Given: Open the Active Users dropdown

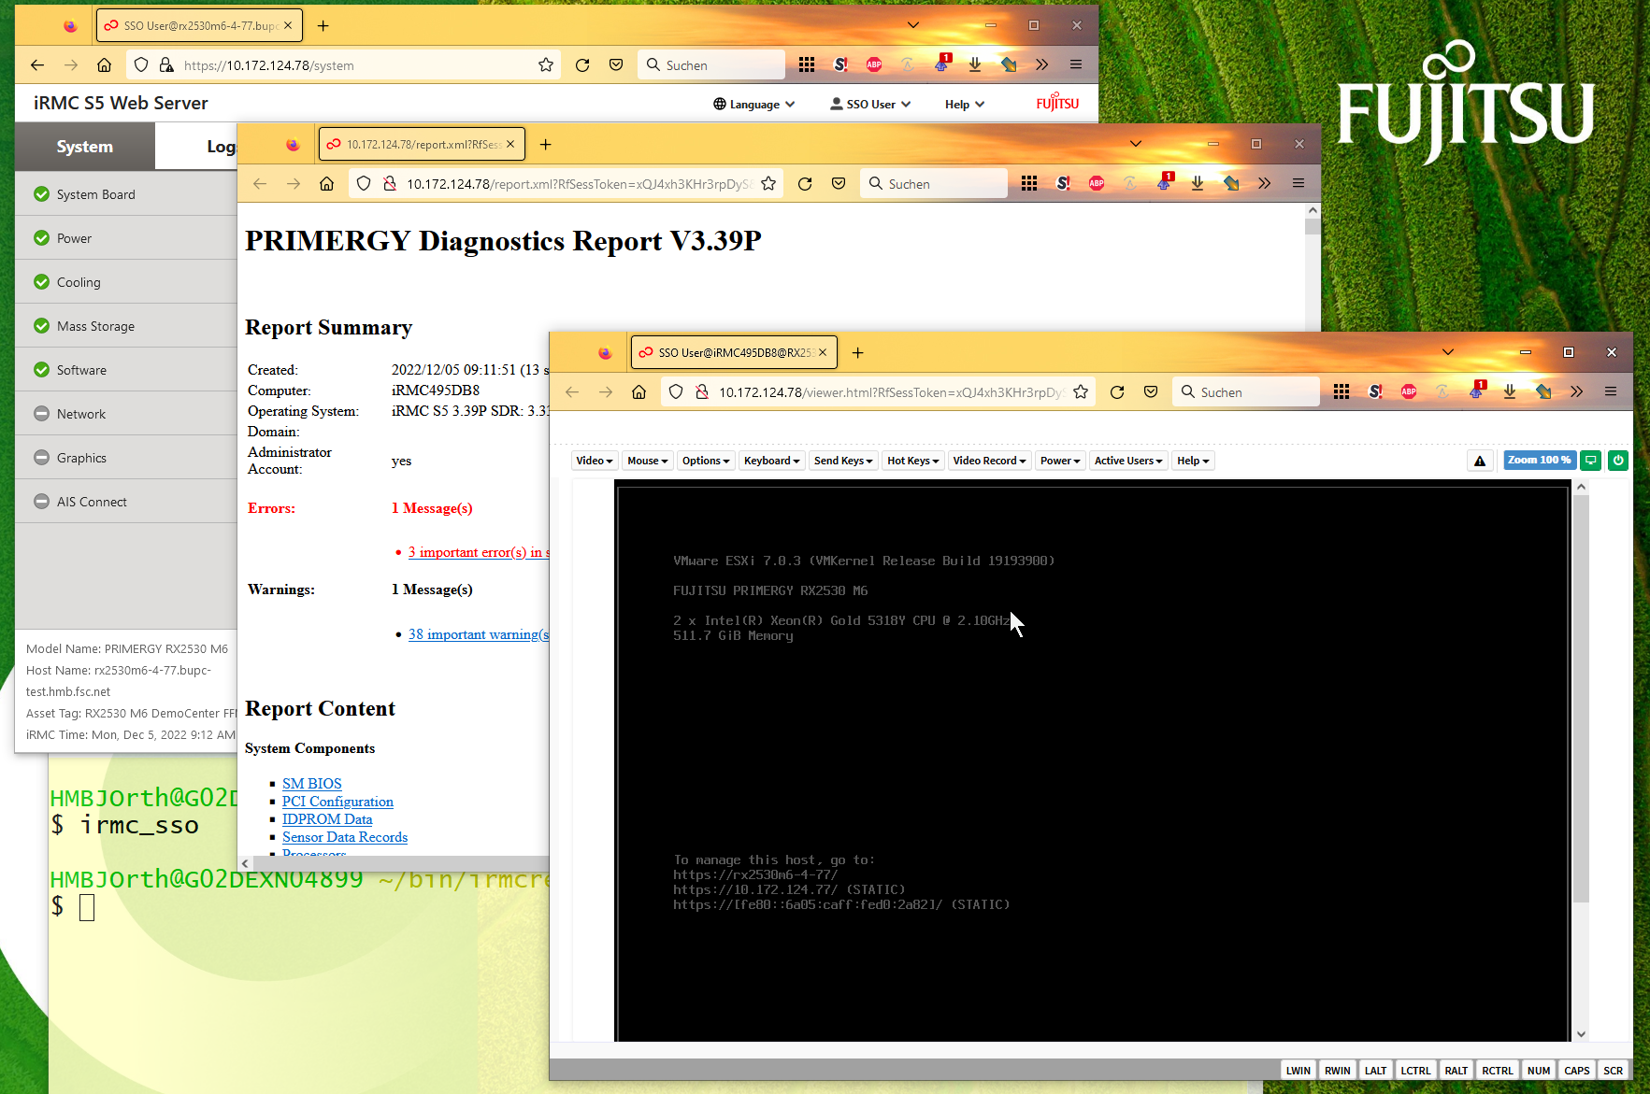Looking at the screenshot, I should [1128, 461].
